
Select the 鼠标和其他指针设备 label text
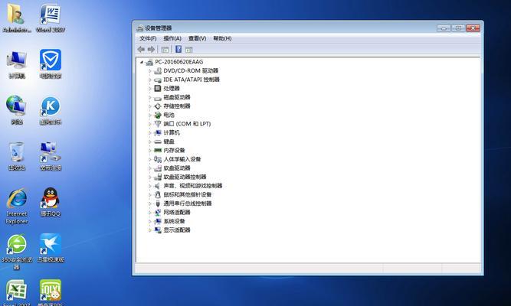(188, 194)
